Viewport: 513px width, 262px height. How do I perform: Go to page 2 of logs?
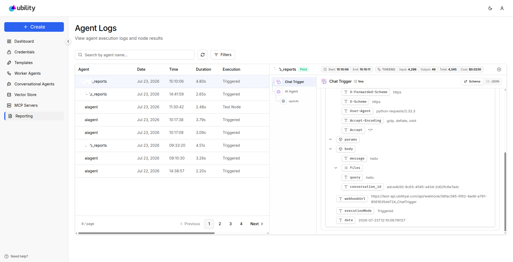[220, 224]
